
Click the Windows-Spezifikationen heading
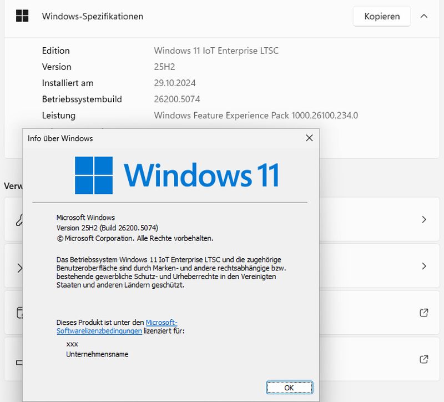click(x=93, y=17)
